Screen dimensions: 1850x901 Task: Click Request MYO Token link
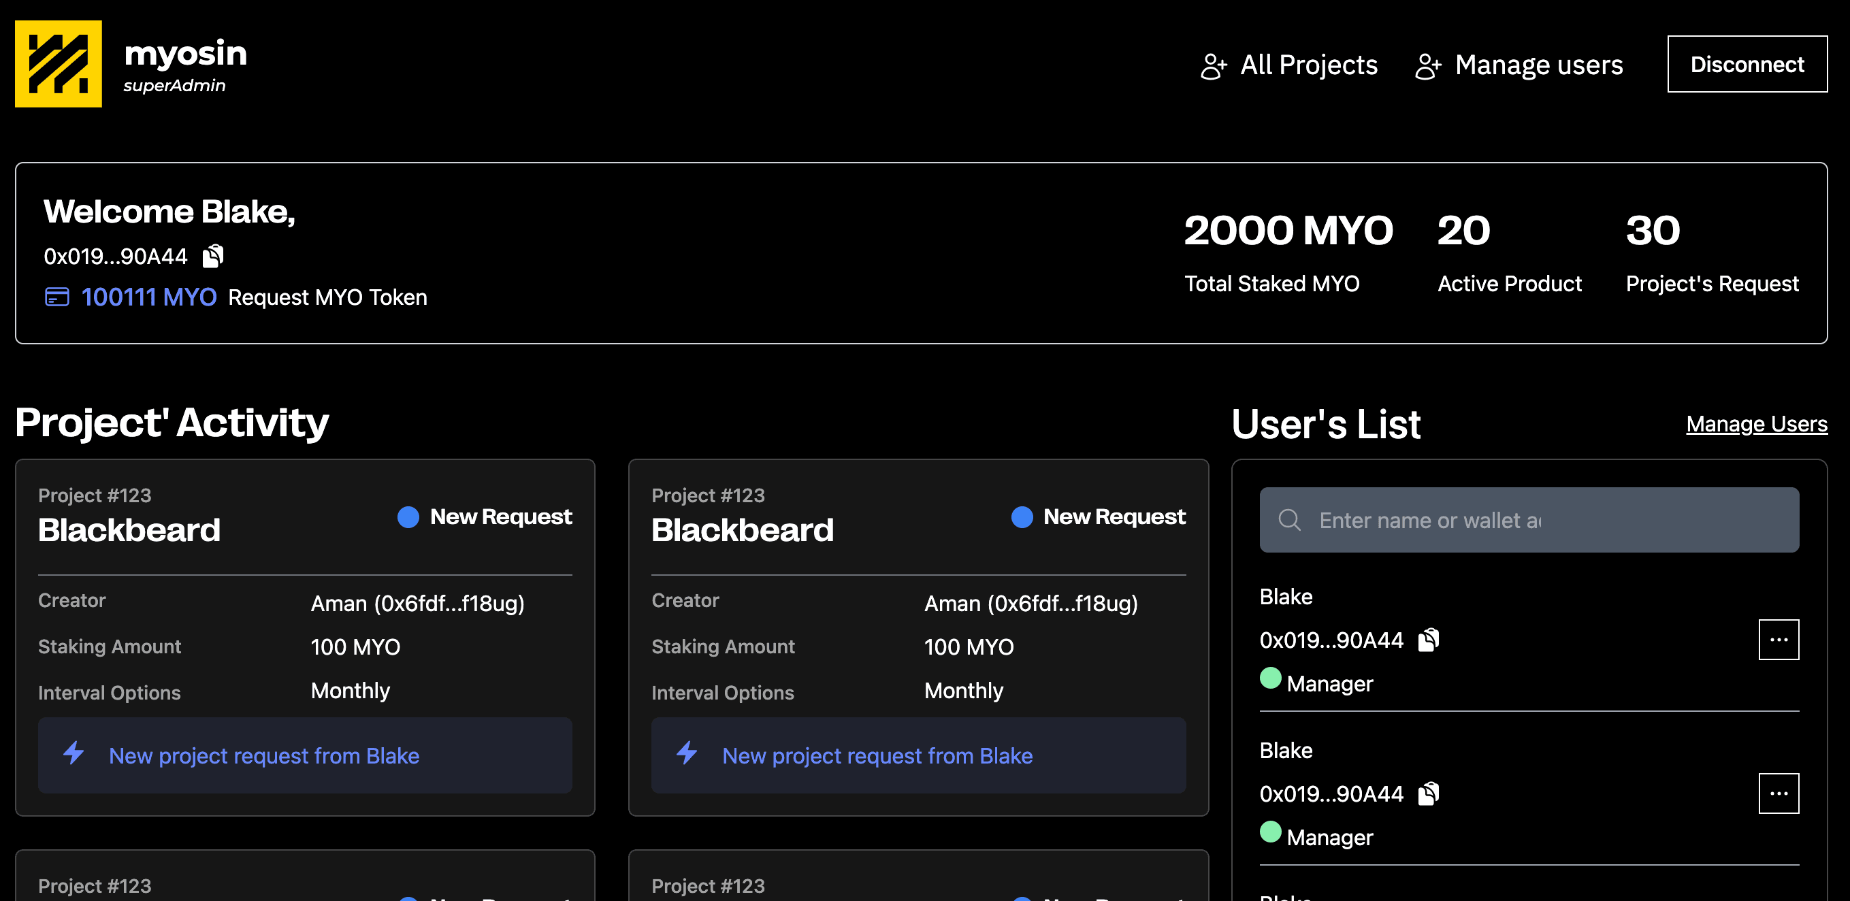point(327,297)
